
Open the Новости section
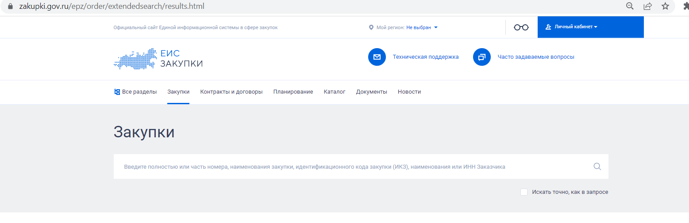[409, 92]
